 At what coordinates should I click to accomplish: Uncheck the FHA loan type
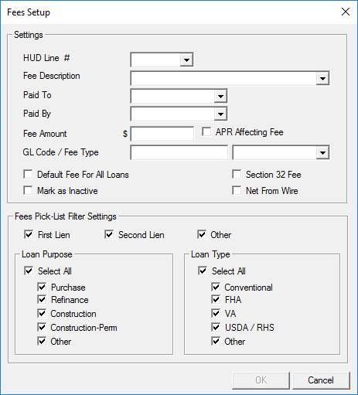[216, 299]
